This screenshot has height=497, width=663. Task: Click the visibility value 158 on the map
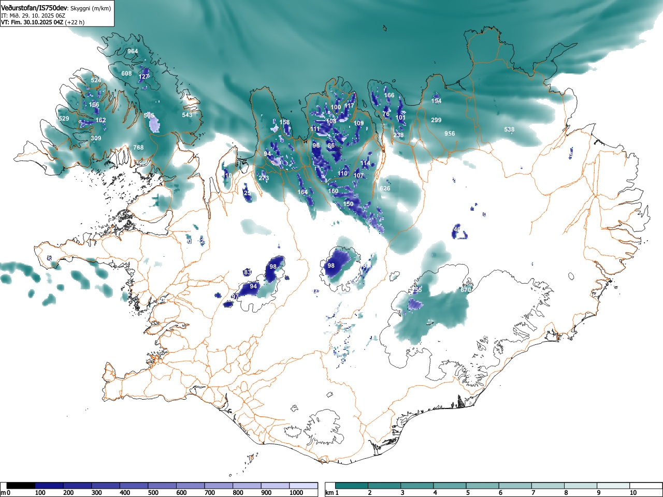coord(284,123)
